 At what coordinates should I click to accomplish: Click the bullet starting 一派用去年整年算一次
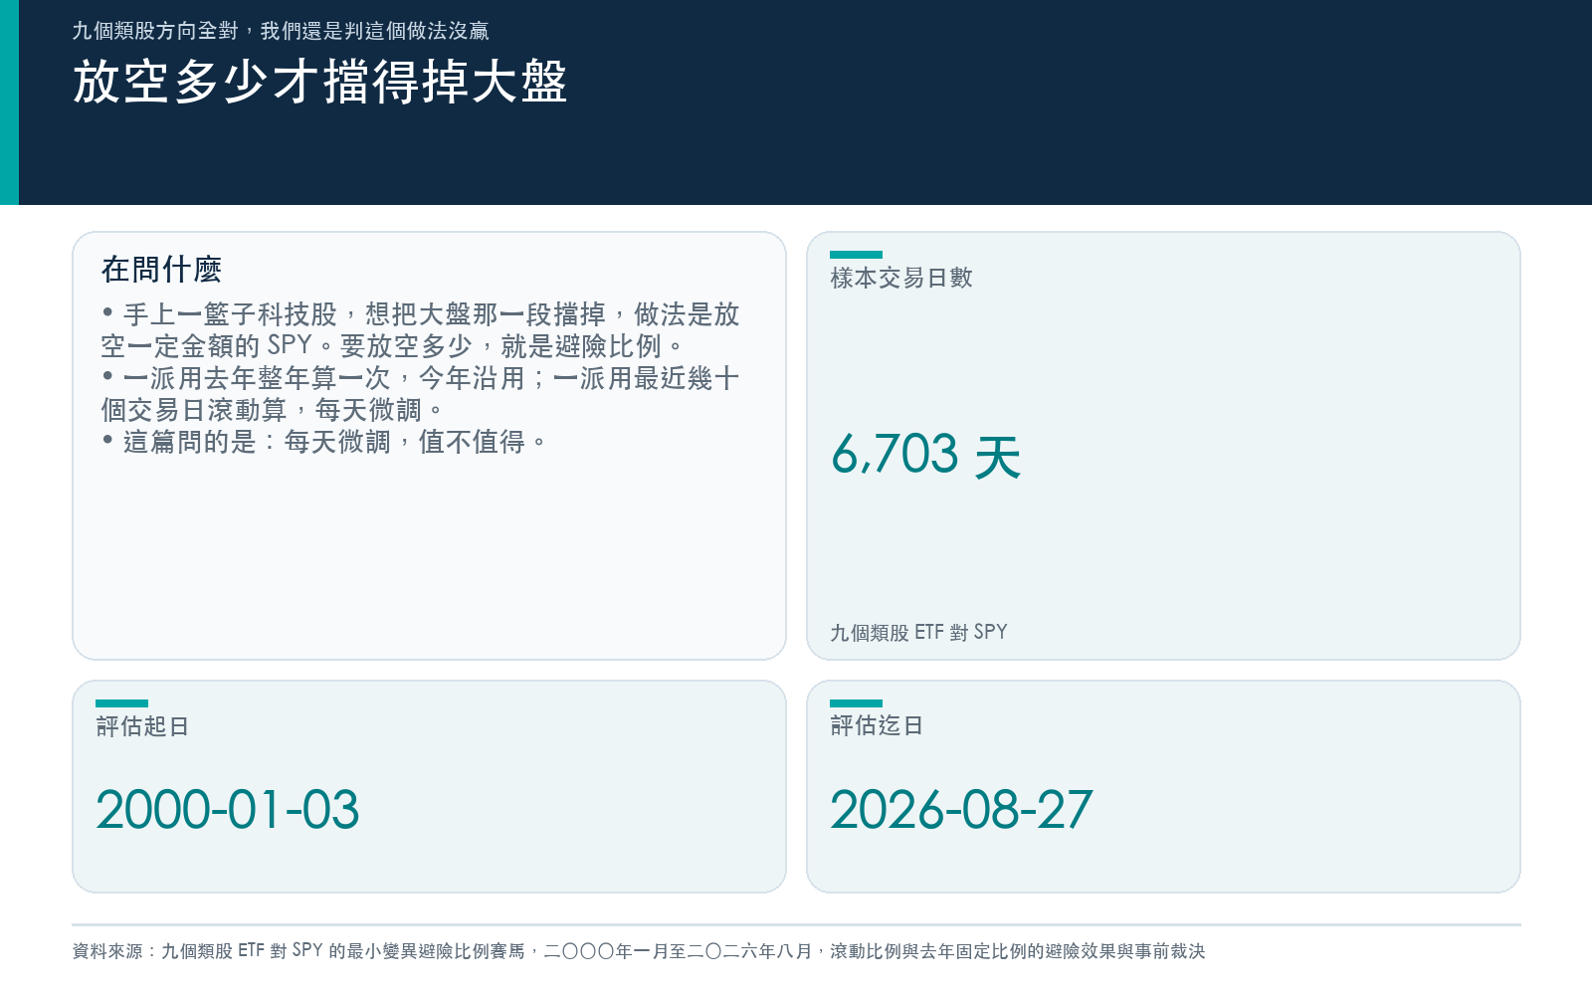[x=420, y=394]
